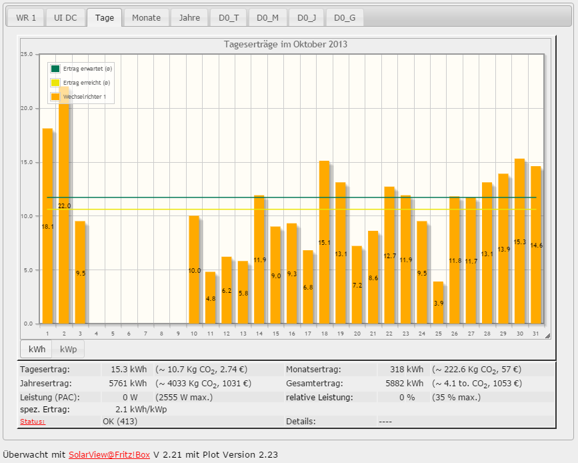
Task: Click the '(~ 4.1 to. CO2, 1053 €)' text
Action: (477, 384)
